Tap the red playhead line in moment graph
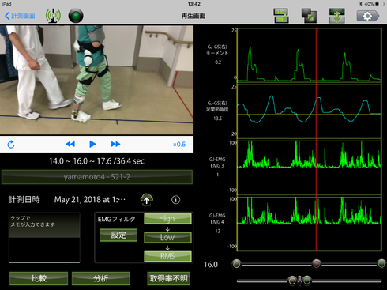This screenshot has height=290, width=387. point(317,55)
